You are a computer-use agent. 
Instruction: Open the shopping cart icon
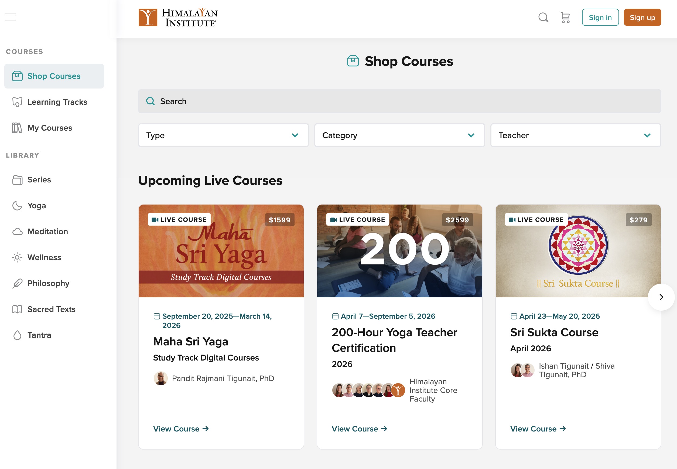[x=565, y=17]
